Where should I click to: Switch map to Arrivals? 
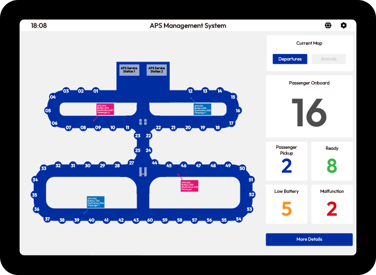[x=329, y=59]
